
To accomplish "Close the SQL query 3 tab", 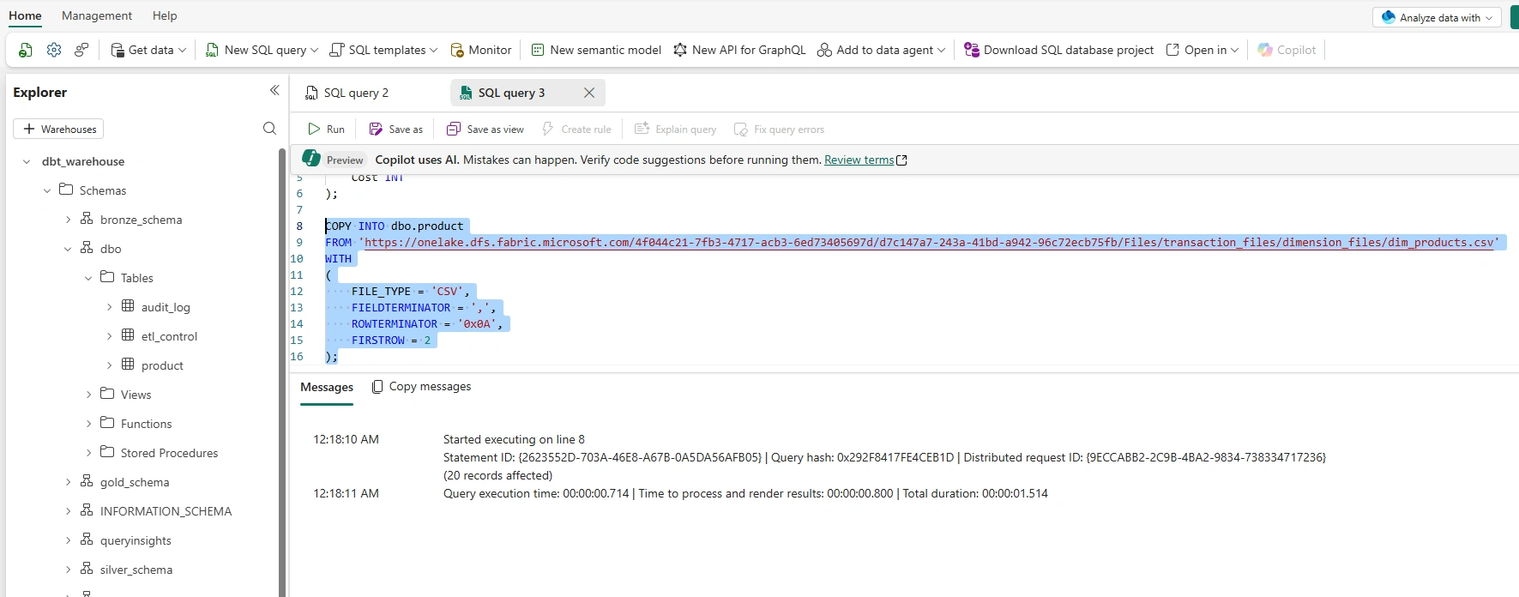I will (x=589, y=93).
